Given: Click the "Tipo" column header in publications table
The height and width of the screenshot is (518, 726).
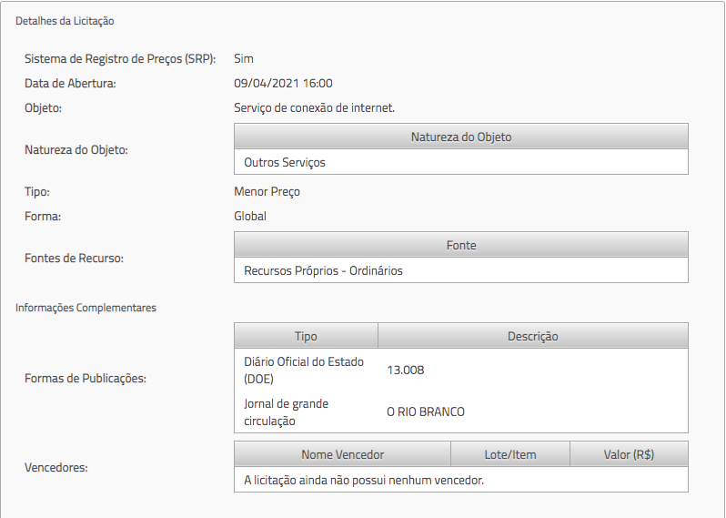Looking at the screenshot, I should tap(306, 336).
